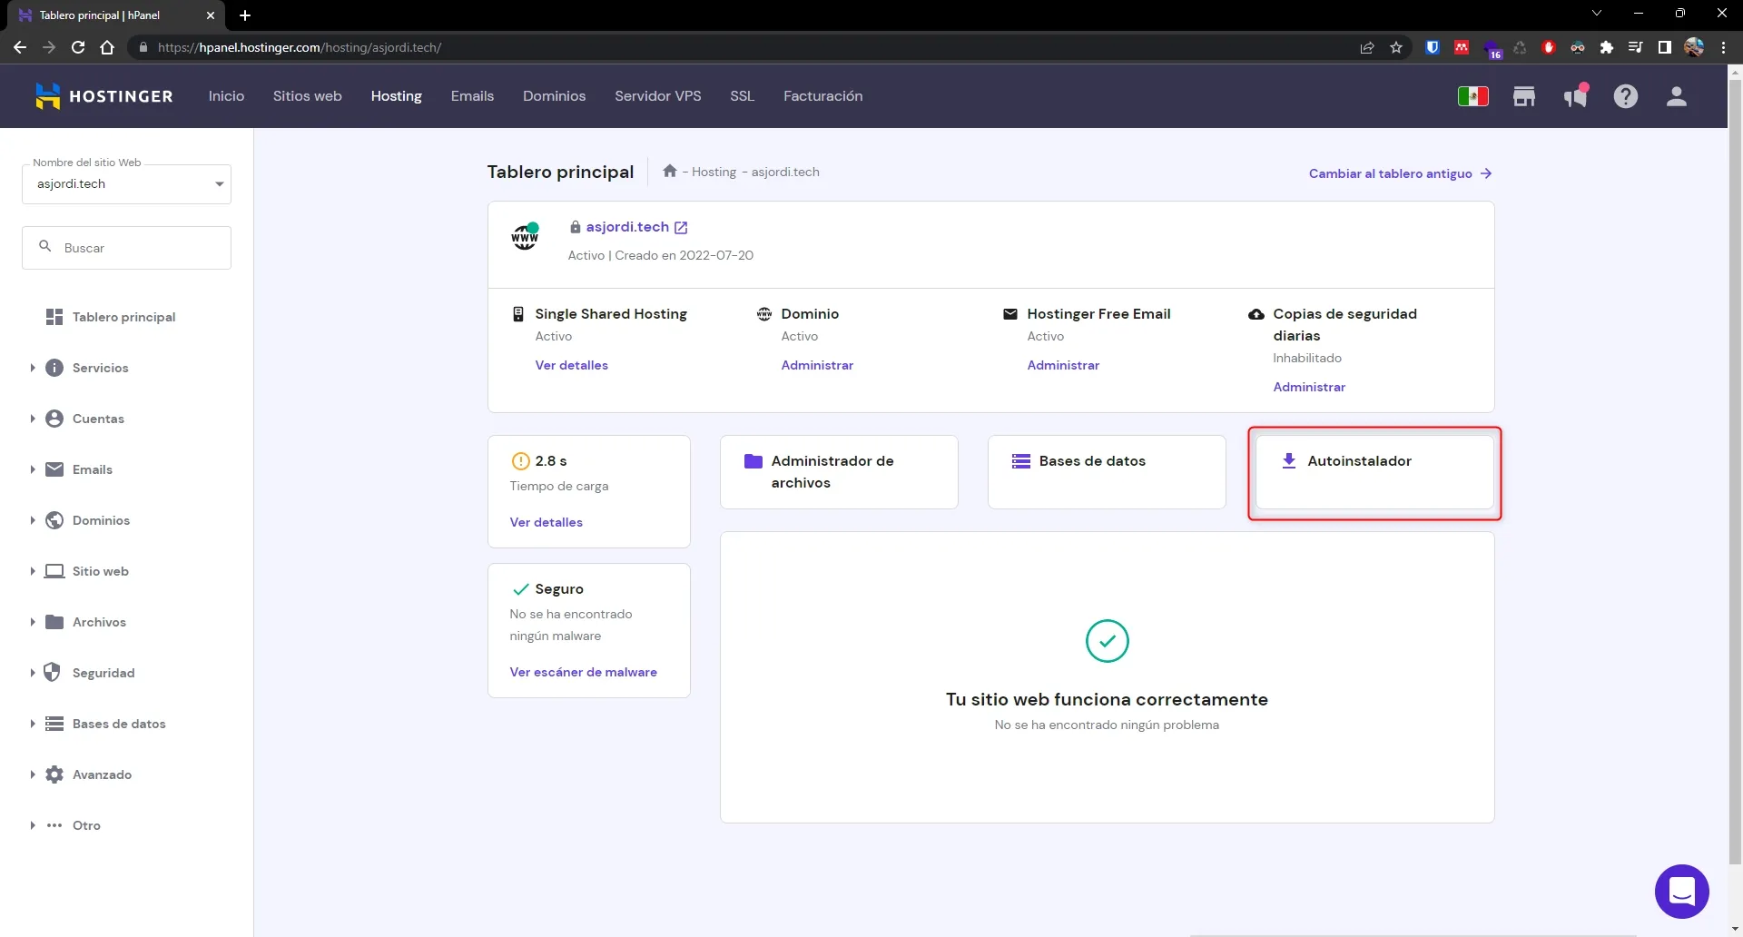Open SSL in the top menu
This screenshot has width=1743, height=937.
742,96
